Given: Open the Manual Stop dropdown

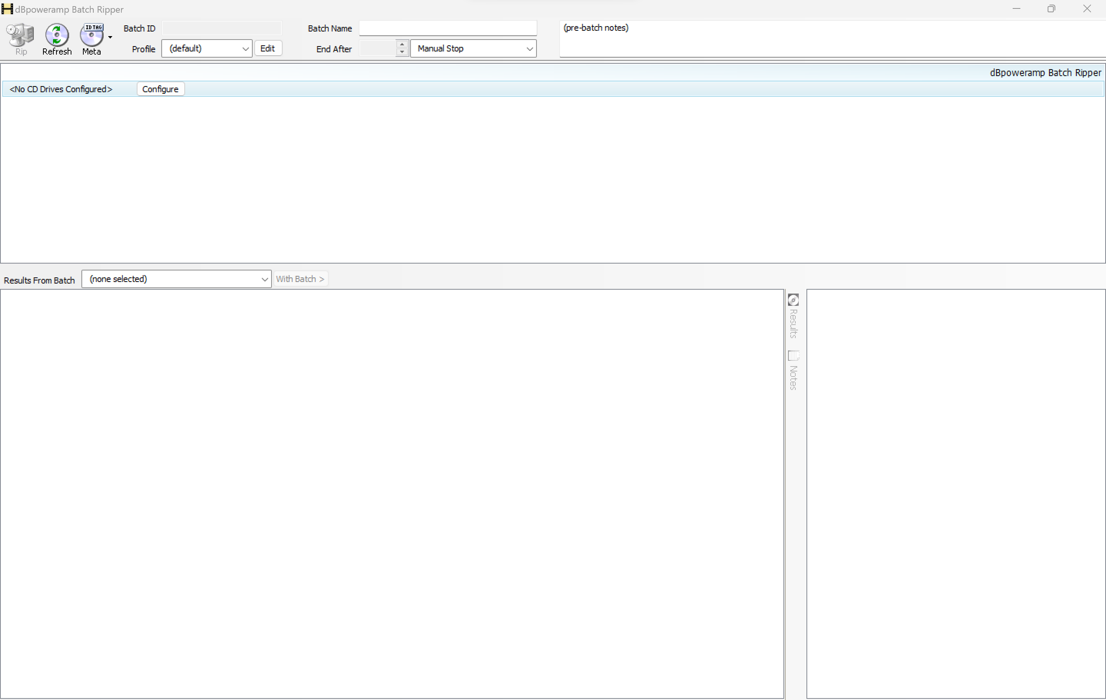Looking at the screenshot, I should click(473, 48).
